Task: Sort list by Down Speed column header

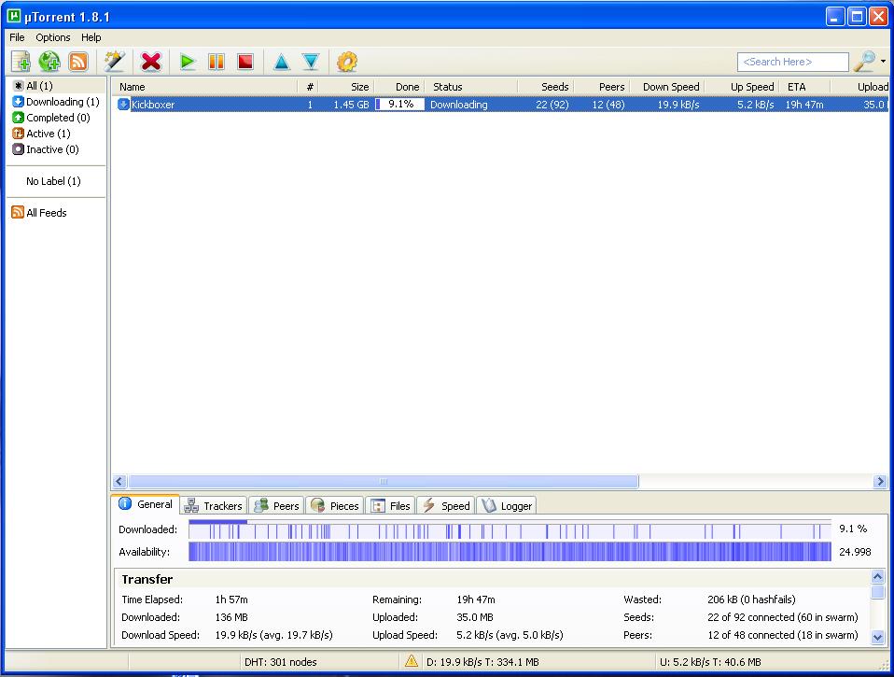Action: 670,87
